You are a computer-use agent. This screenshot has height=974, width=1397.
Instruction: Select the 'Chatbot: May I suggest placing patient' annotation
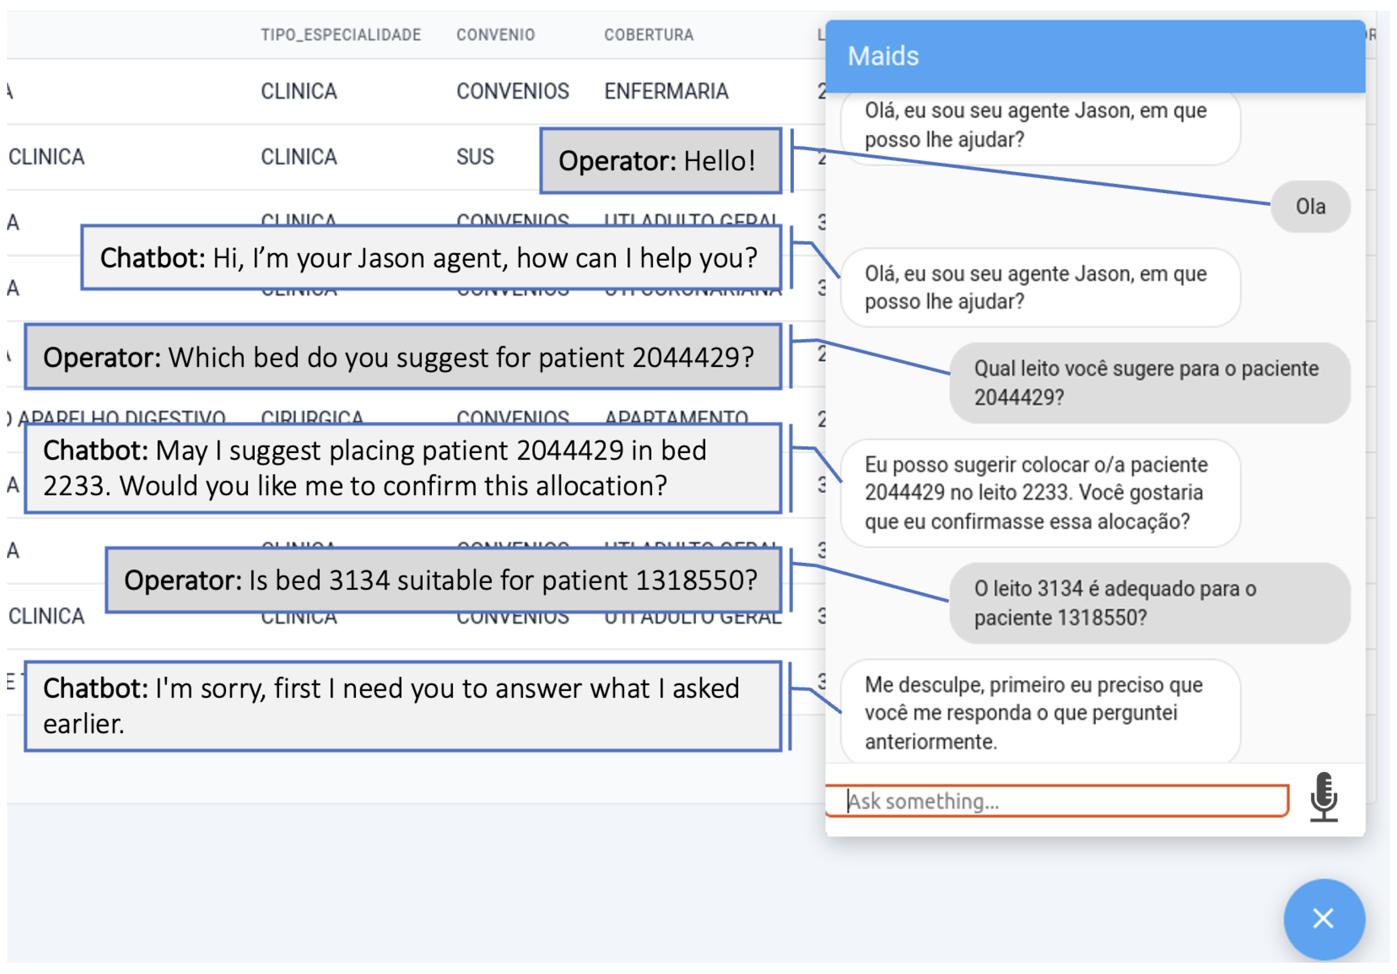point(402,468)
